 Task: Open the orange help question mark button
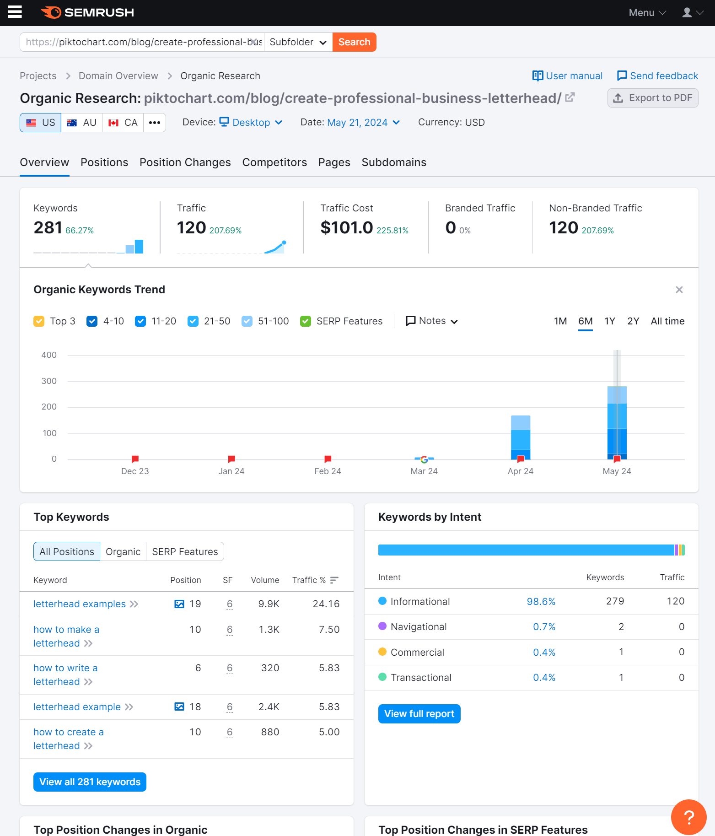(x=688, y=817)
